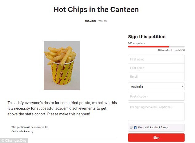Focus the First name field
Viewport: 195px width, 143px height.
[156, 59]
